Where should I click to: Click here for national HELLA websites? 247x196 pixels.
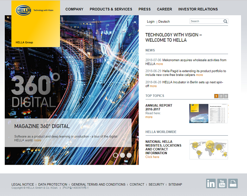pyautogui.click(x=152, y=157)
